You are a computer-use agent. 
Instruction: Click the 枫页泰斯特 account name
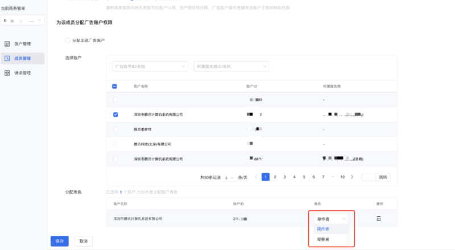pyautogui.click(x=143, y=130)
